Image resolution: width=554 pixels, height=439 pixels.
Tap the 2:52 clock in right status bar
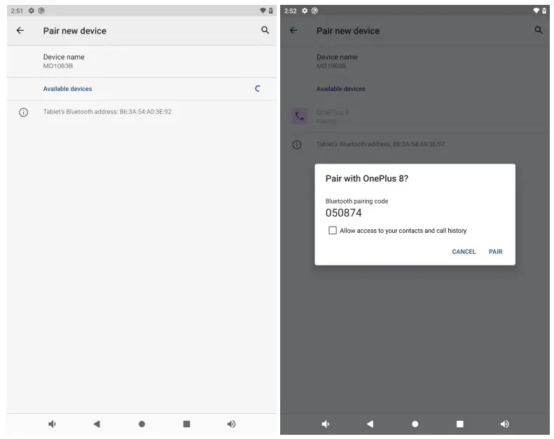(291, 11)
